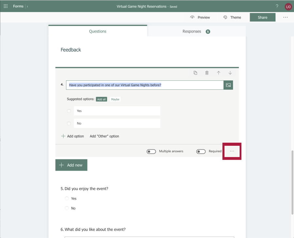
Task: Click the Share button
Action: click(262, 17)
